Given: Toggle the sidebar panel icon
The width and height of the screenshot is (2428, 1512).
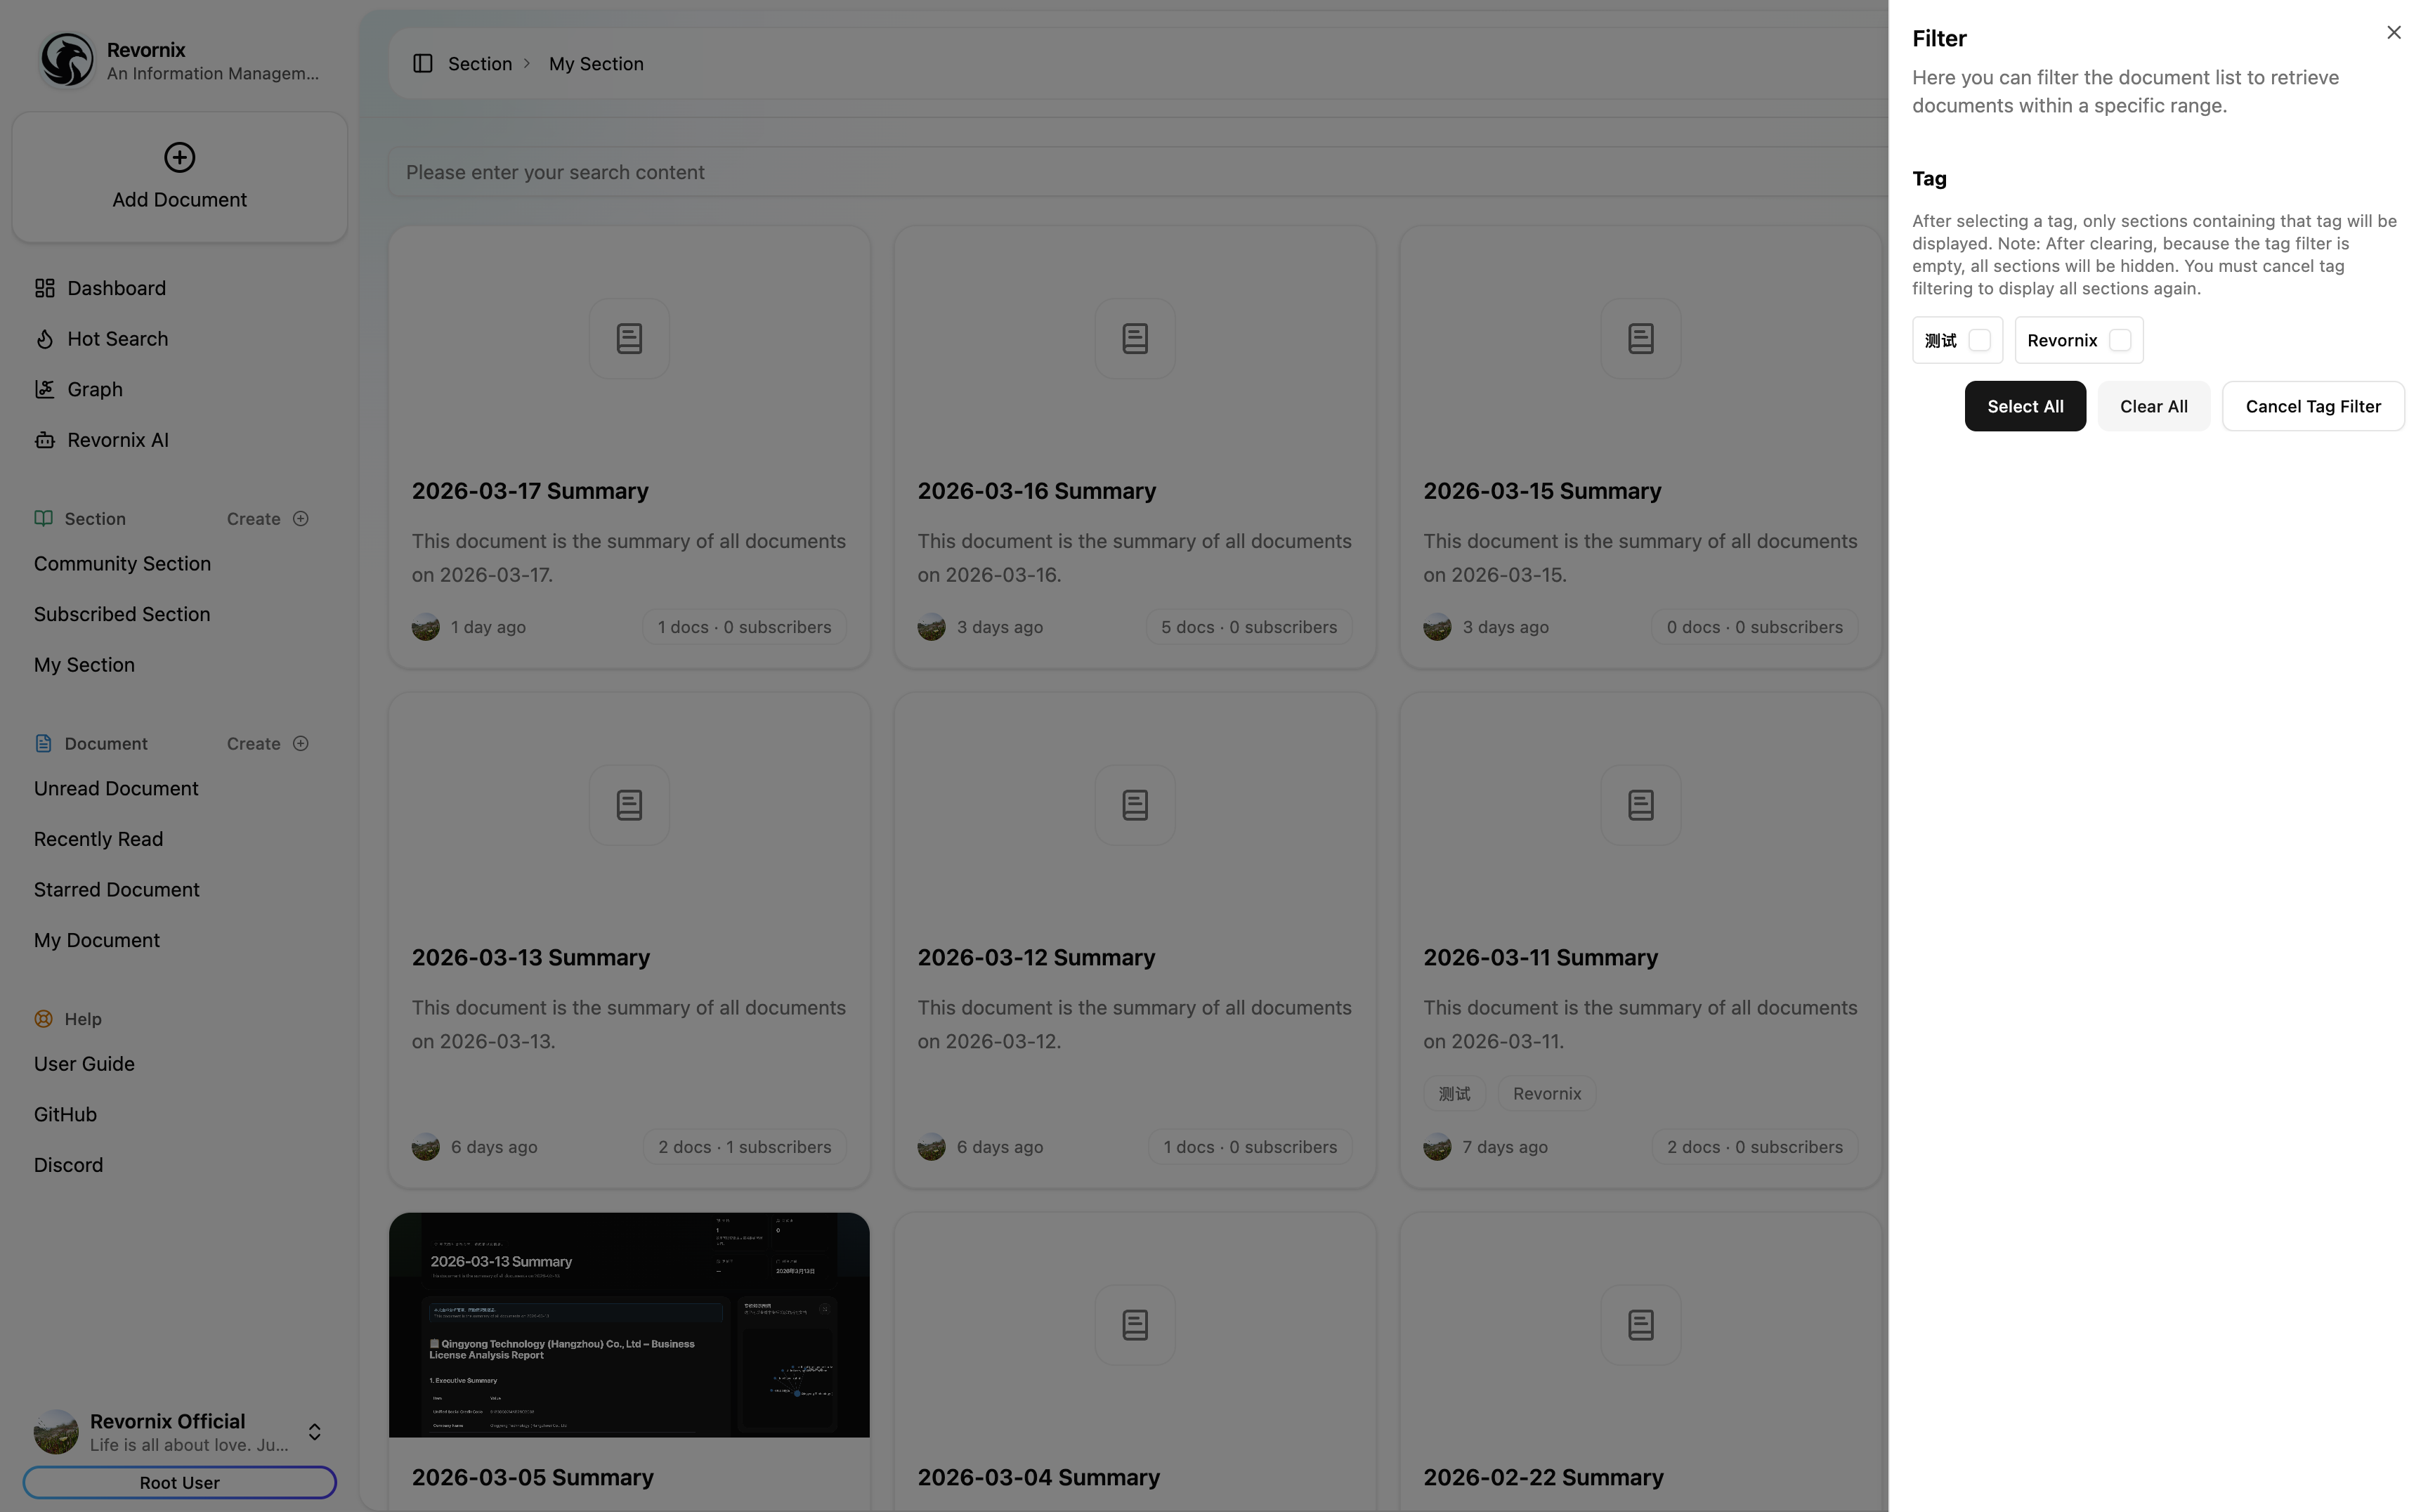Looking at the screenshot, I should coord(422,64).
